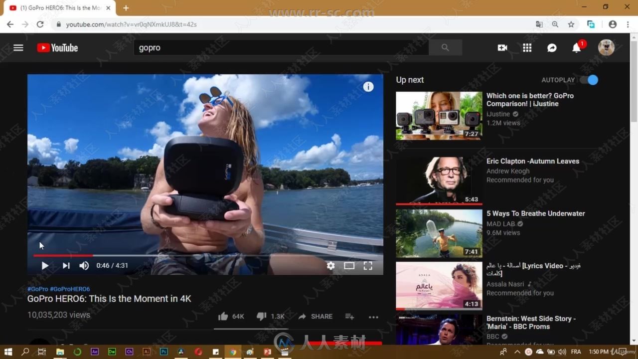Image resolution: width=638 pixels, height=359 pixels.
Task: Click the SHARE button
Action: 315,316
